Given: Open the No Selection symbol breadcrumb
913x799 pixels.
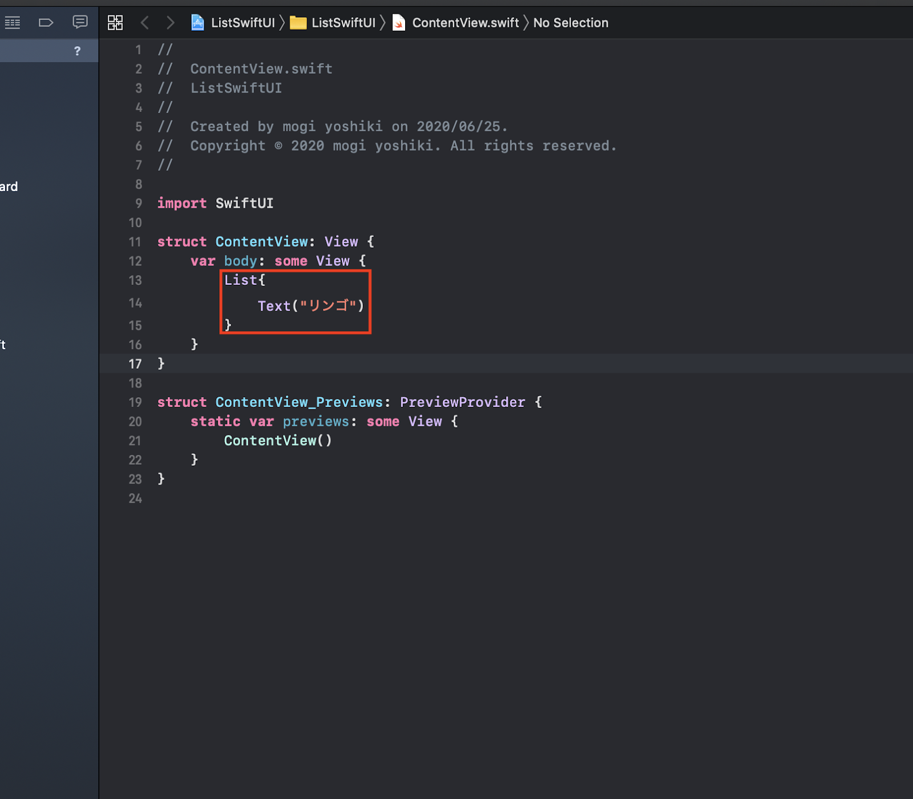Looking at the screenshot, I should [571, 23].
